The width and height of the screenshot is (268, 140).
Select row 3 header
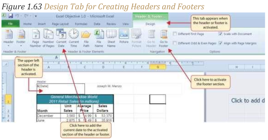pyautogui.click(x=8, y=116)
